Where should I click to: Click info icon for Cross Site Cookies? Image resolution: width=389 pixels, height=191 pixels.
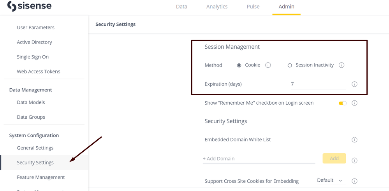[354, 181]
